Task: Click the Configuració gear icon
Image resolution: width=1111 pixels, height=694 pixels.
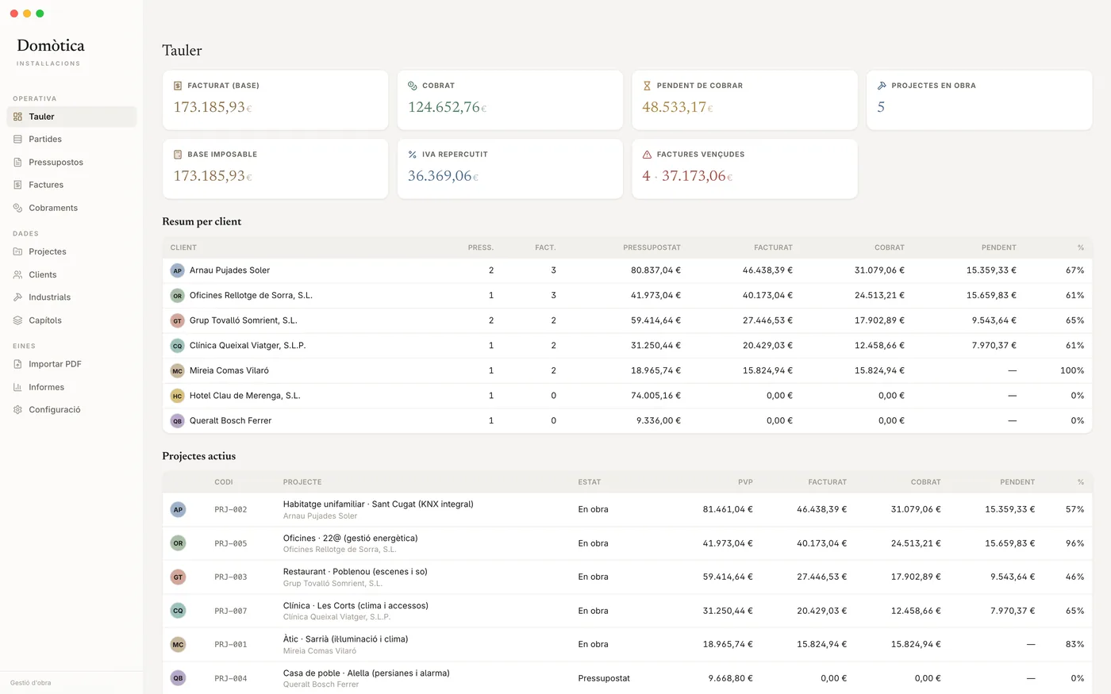Action: pyautogui.click(x=17, y=410)
